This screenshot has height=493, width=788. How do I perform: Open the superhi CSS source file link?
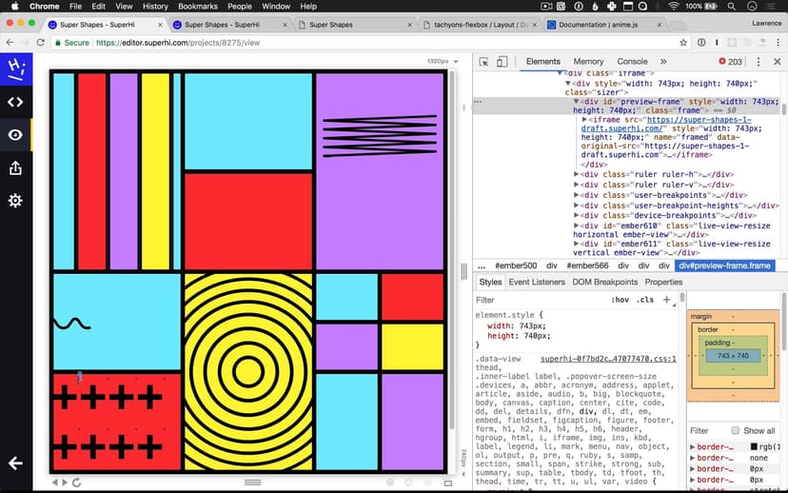pyautogui.click(x=607, y=359)
